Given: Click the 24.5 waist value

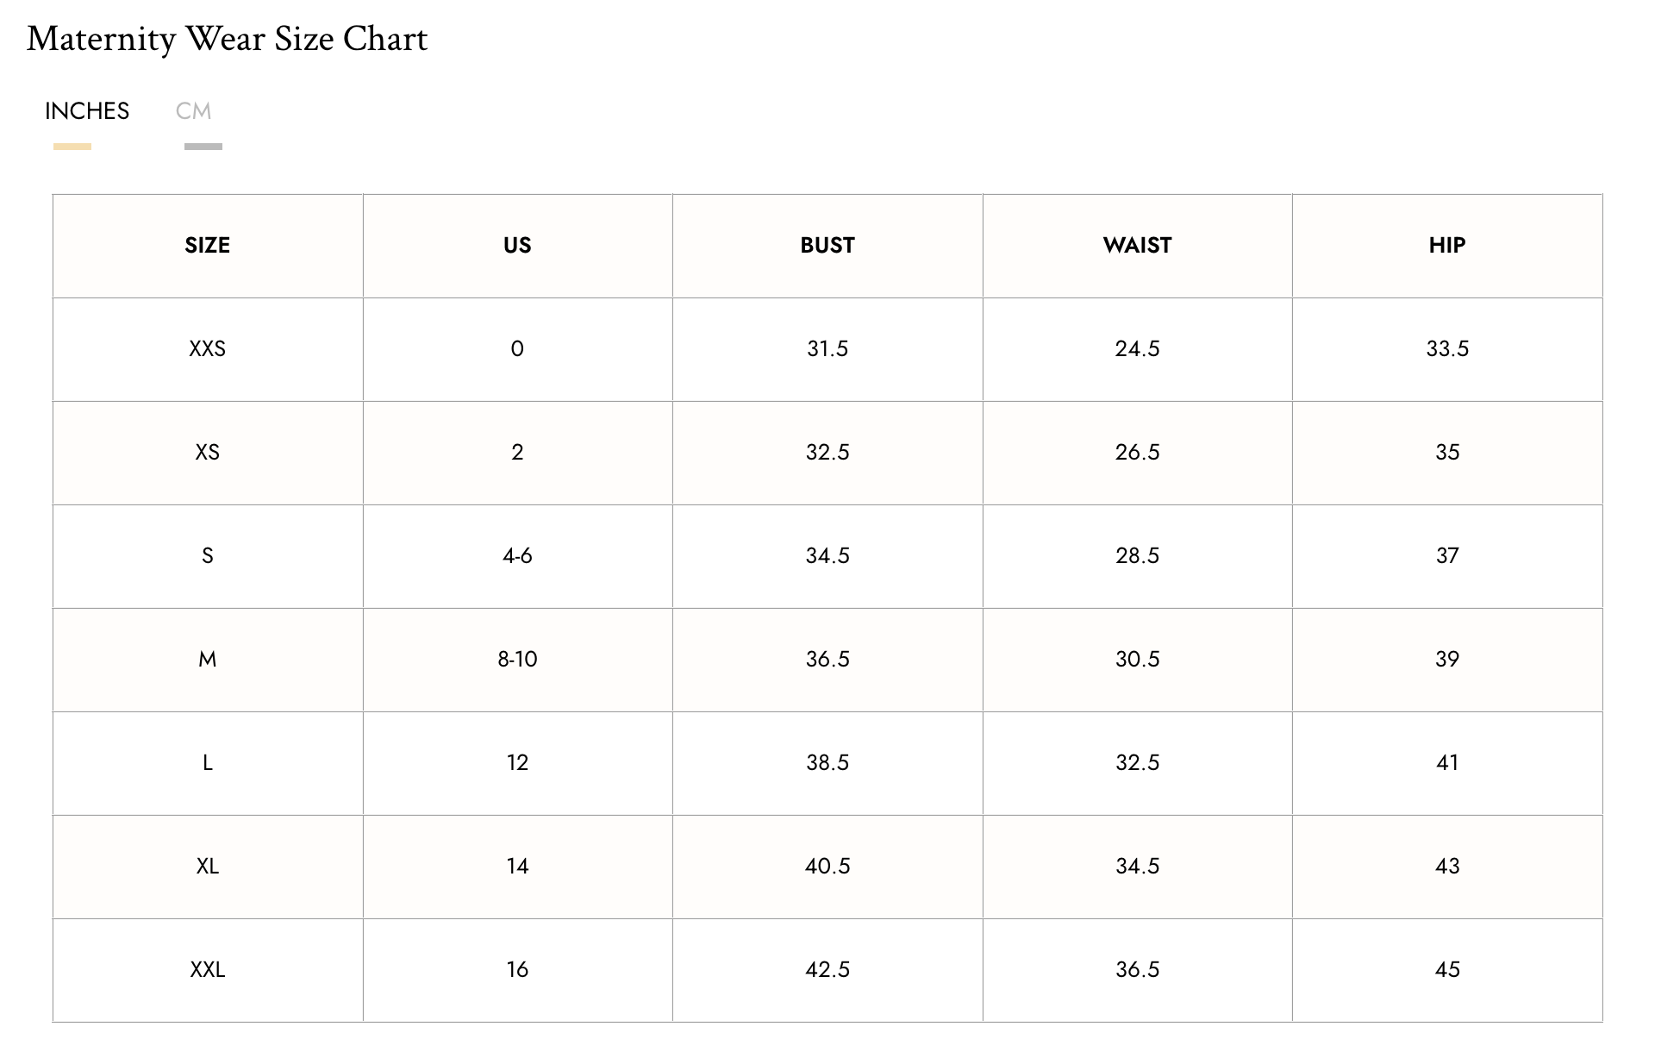Looking at the screenshot, I should coord(1137,349).
